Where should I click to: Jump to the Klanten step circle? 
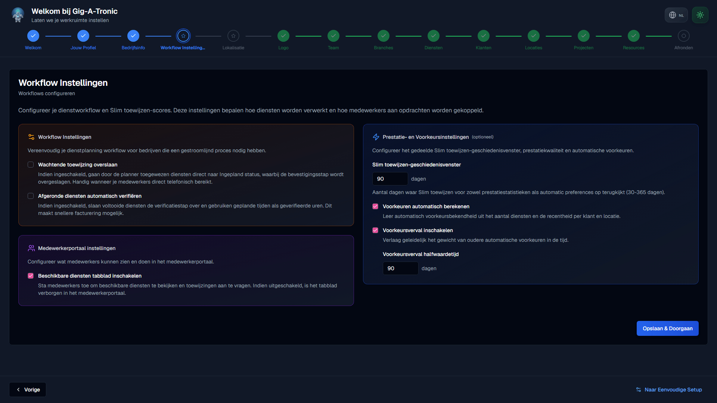click(x=484, y=36)
